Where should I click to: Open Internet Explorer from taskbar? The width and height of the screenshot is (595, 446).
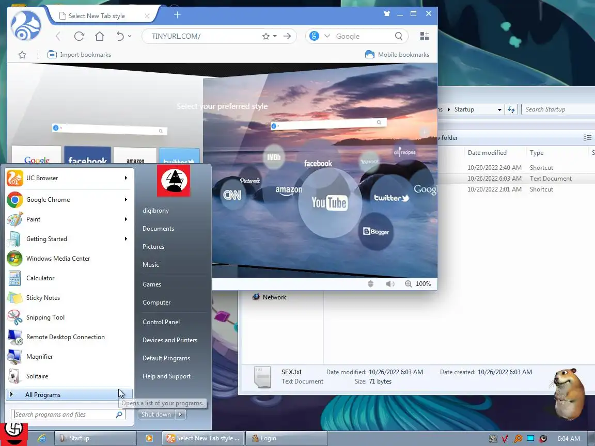pos(42,438)
